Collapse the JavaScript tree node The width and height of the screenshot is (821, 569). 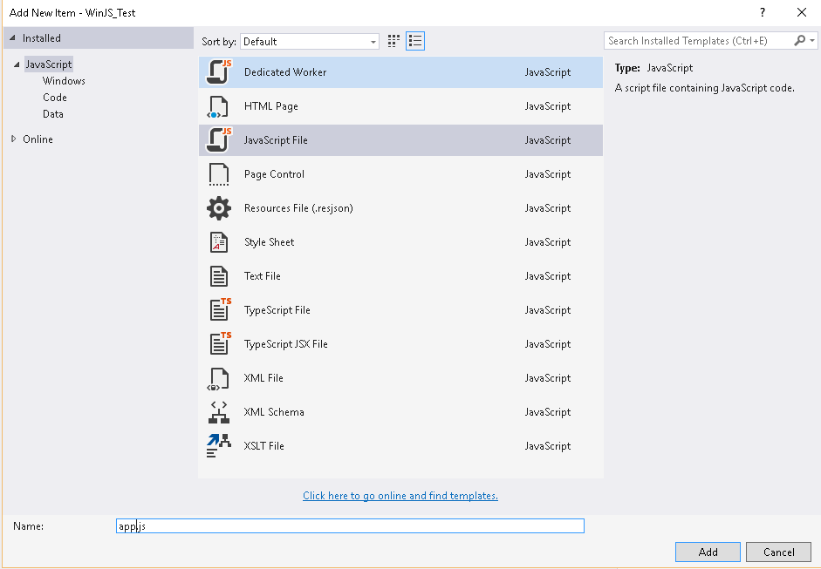(x=15, y=64)
